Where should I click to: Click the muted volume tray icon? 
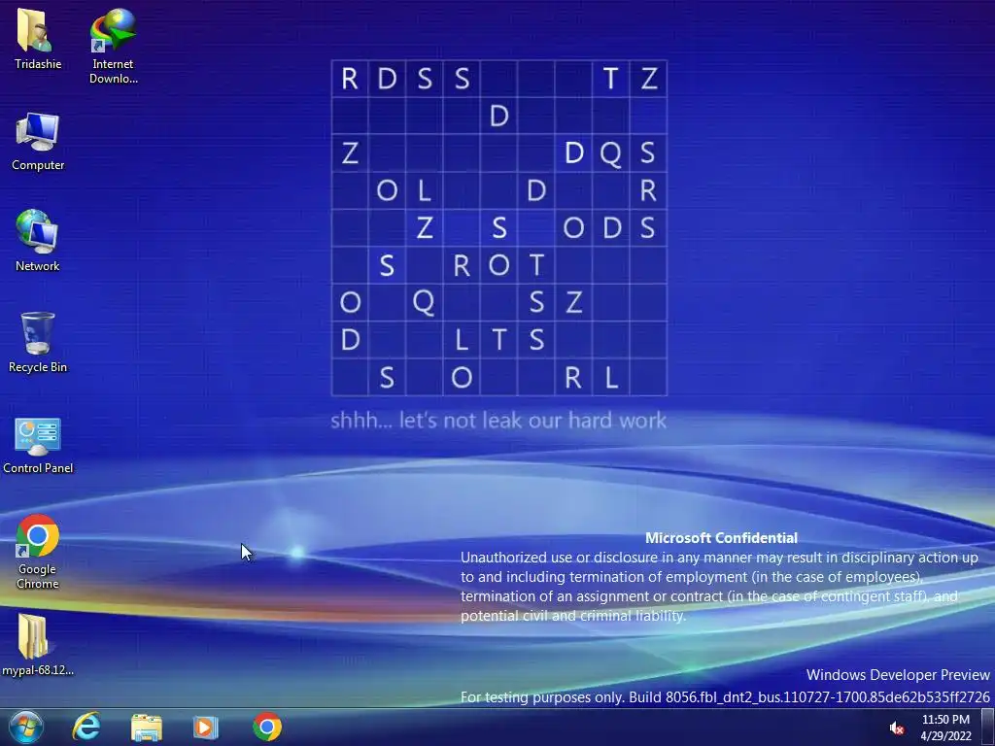(x=897, y=729)
